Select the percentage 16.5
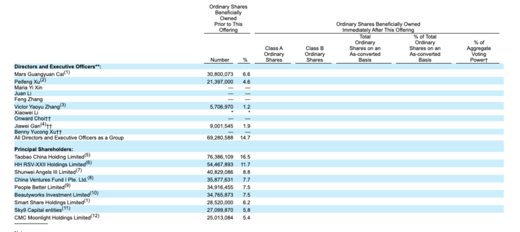 245,157
